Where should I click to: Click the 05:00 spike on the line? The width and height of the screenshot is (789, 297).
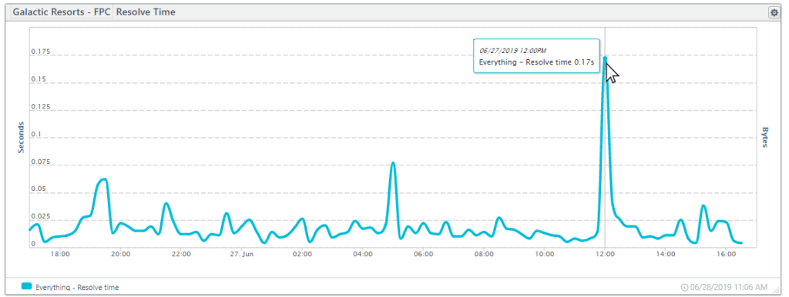coord(393,163)
